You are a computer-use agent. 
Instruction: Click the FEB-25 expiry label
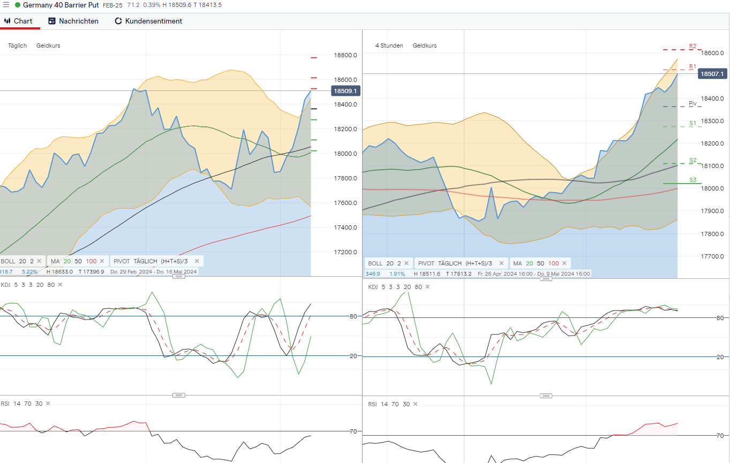[112, 5]
